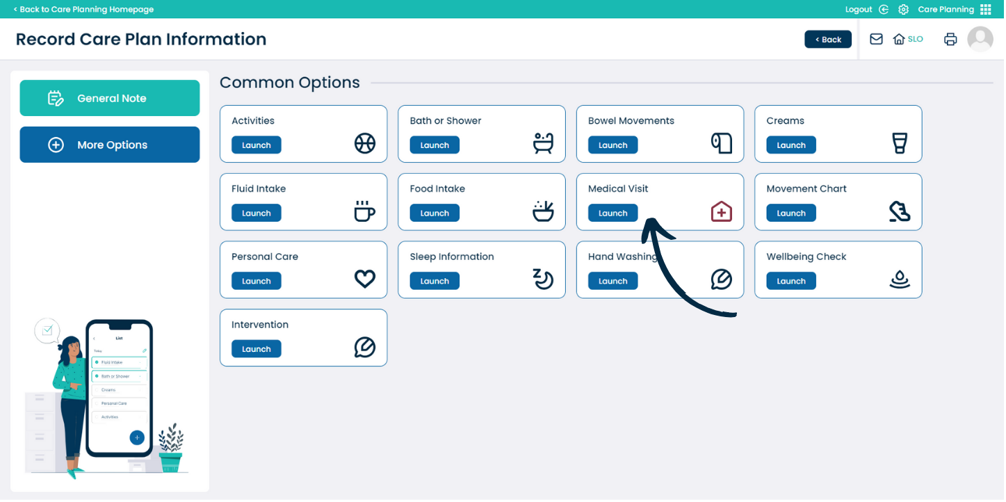Click the mail envelope icon in header
The width and height of the screenshot is (1006, 502).
click(x=876, y=39)
